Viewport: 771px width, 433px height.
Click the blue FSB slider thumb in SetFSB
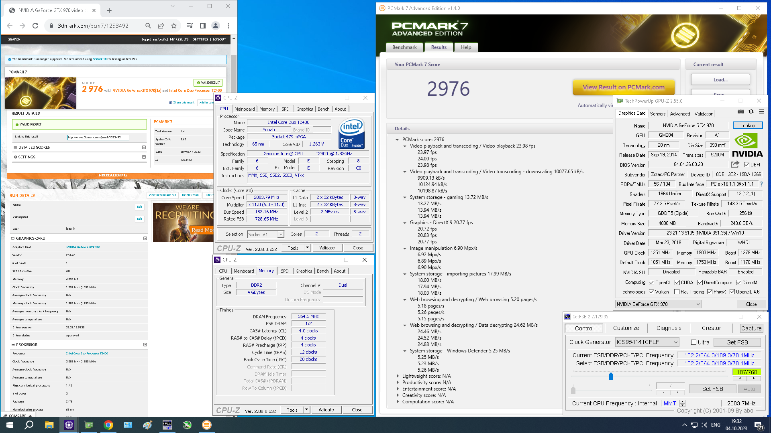click(x=611, y=376)
